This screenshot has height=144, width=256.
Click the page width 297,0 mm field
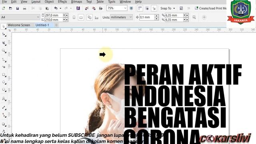54,15
